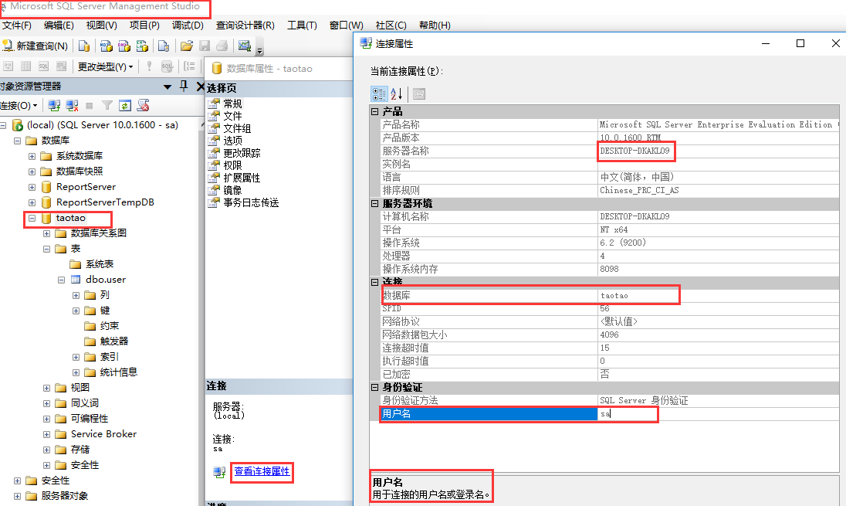Select the 扩展属性 page

242,178
